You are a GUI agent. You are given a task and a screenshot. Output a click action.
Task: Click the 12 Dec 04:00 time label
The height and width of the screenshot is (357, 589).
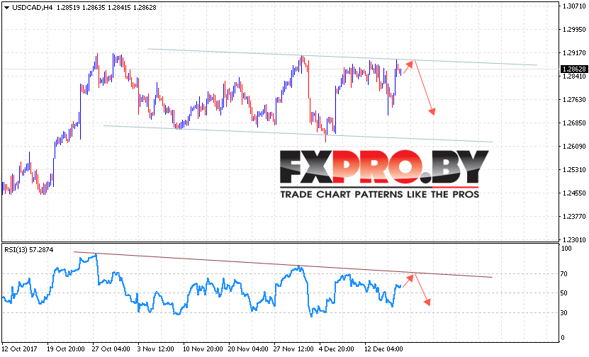pos(383,349)
